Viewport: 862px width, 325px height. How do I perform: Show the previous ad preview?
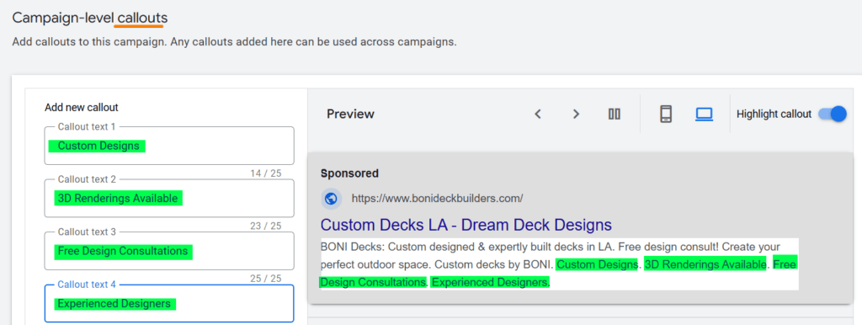pyautogui.click(x=538, y=114)
